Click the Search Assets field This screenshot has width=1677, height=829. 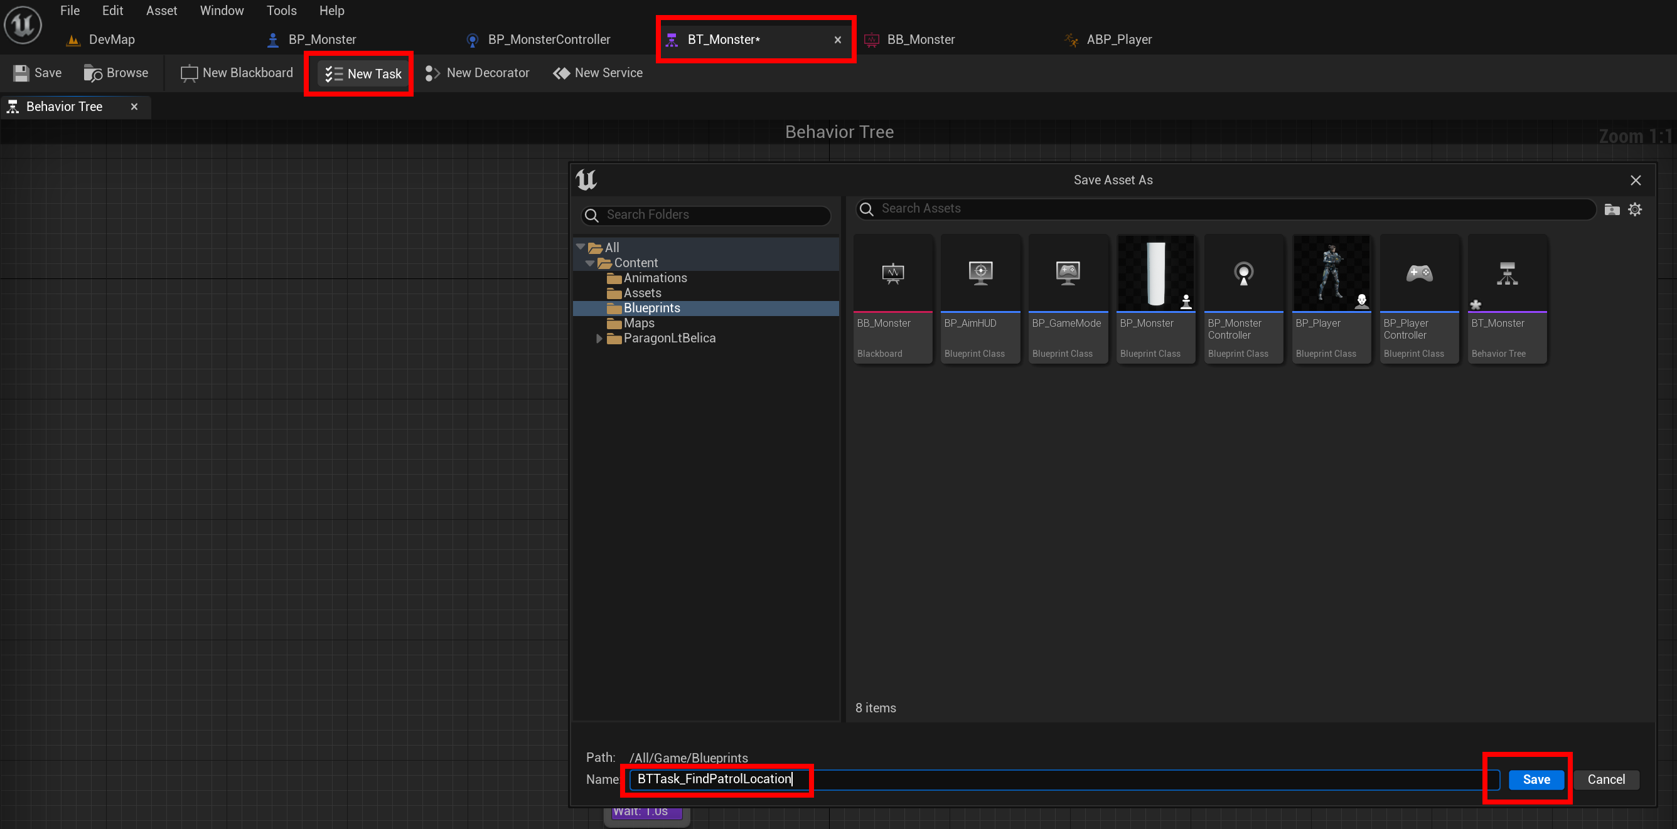point(1225,209)
